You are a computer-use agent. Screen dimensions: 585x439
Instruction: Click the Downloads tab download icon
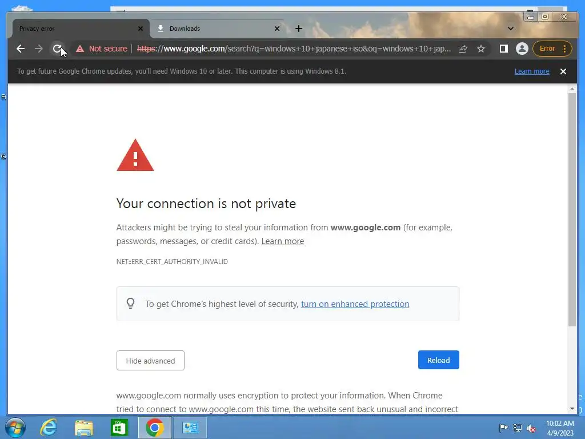pyautogui.click(x=161, y=29)
